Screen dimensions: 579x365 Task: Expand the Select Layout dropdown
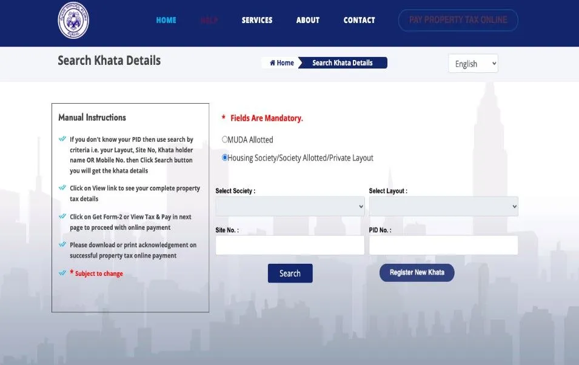pos(443,207)
